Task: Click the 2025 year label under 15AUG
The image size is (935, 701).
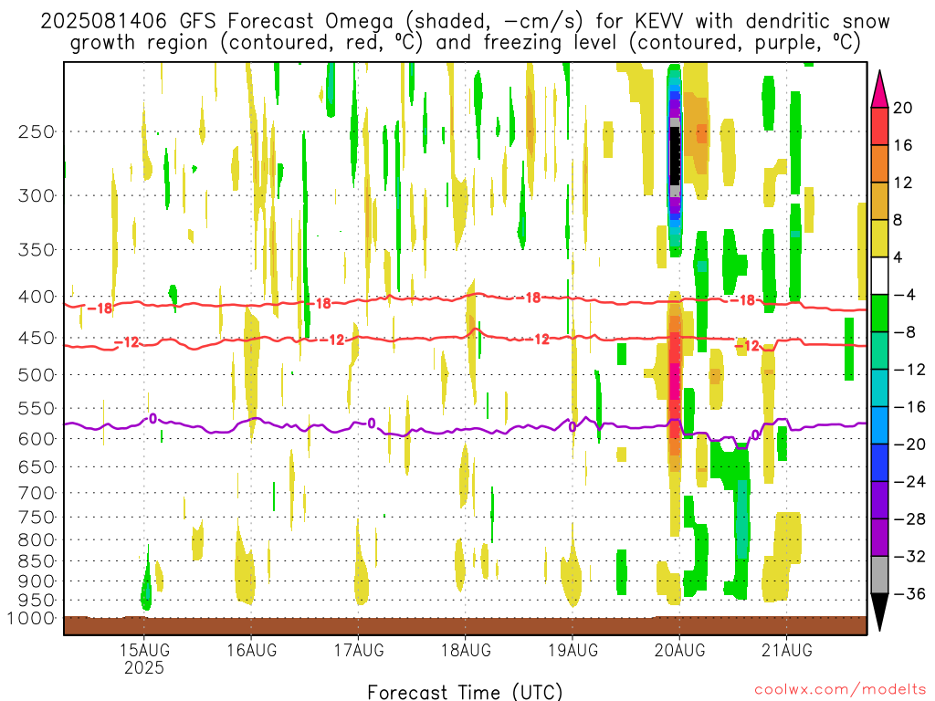Action: coord(144,667)
